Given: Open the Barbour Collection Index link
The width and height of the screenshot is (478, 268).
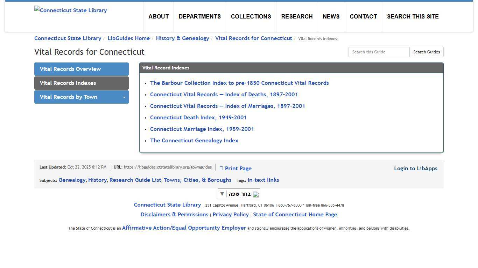Looking at the screenshot, I should click(239, 83).
